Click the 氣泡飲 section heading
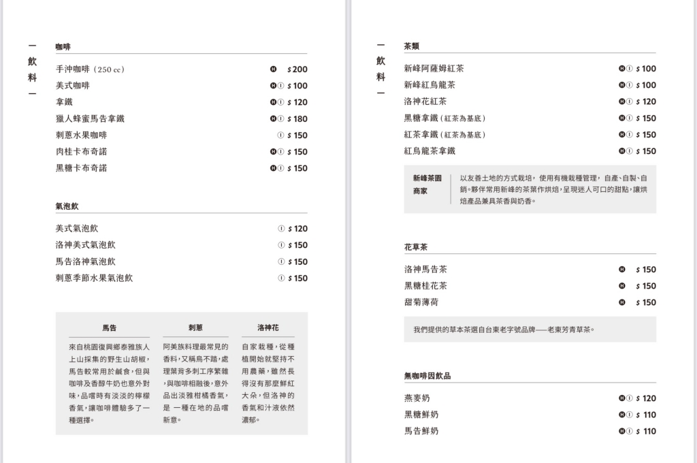Image resolution: width=697 pixels, height=463 pixels. [x=67, y=206]
